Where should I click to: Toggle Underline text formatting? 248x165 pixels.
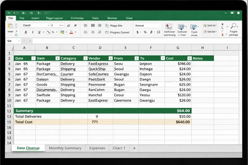point(39,32)
